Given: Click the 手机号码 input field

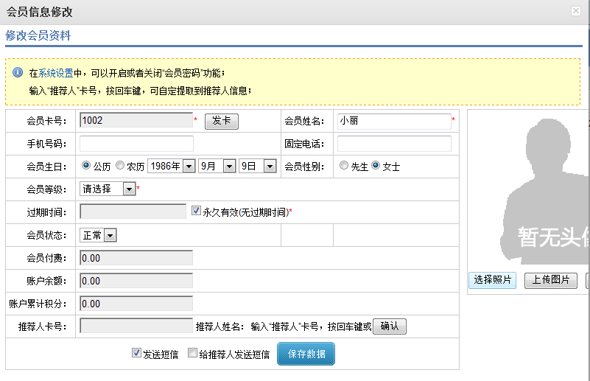Looking at the screenshot, I should coord(136,144).
